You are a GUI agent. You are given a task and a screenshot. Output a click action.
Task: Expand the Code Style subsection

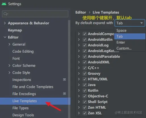[x=9, y=73]
